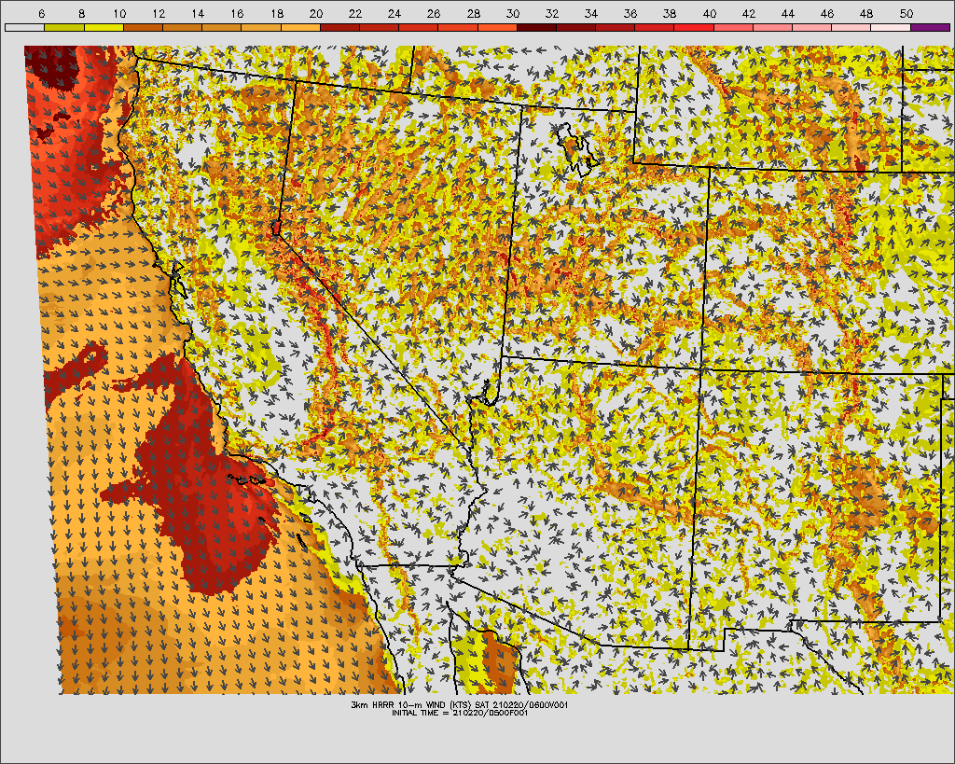Screen dimensions: 955x764
Task: Click the 'INITIAL TIME = 210220/0500F001' caption
Action: [460, 713]
